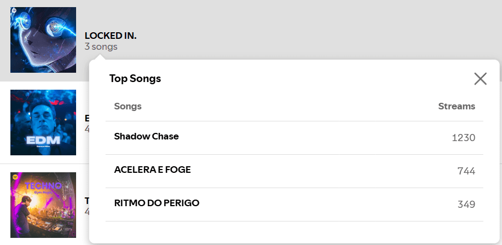Click Spotify logo on LOCKED IN. cover
The image size is (502, 245).
[x=14, y=10]
